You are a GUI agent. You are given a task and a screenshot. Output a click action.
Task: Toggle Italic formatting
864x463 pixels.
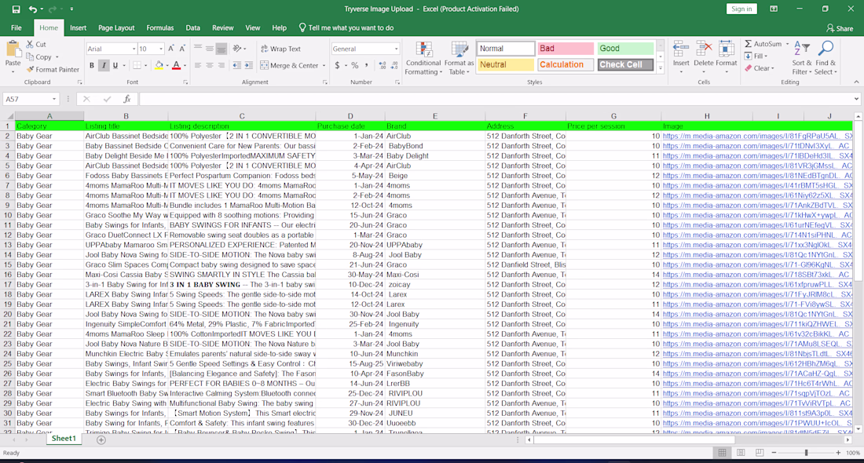(104, 65)
